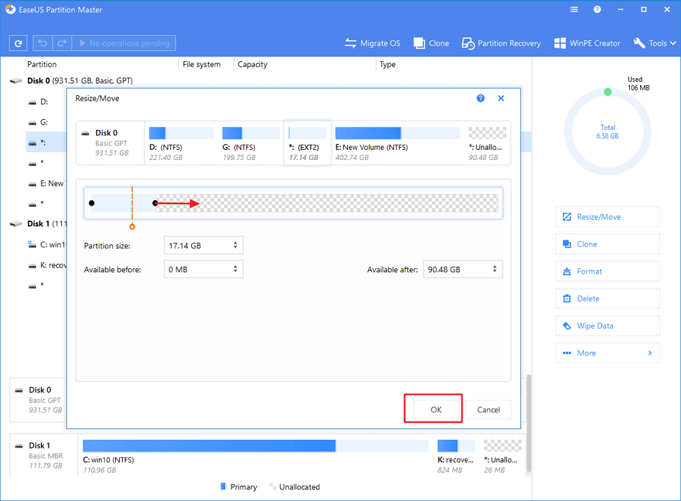Click the undo arrow toolbar icon
The image size is (681, 501).
(42, 44)
